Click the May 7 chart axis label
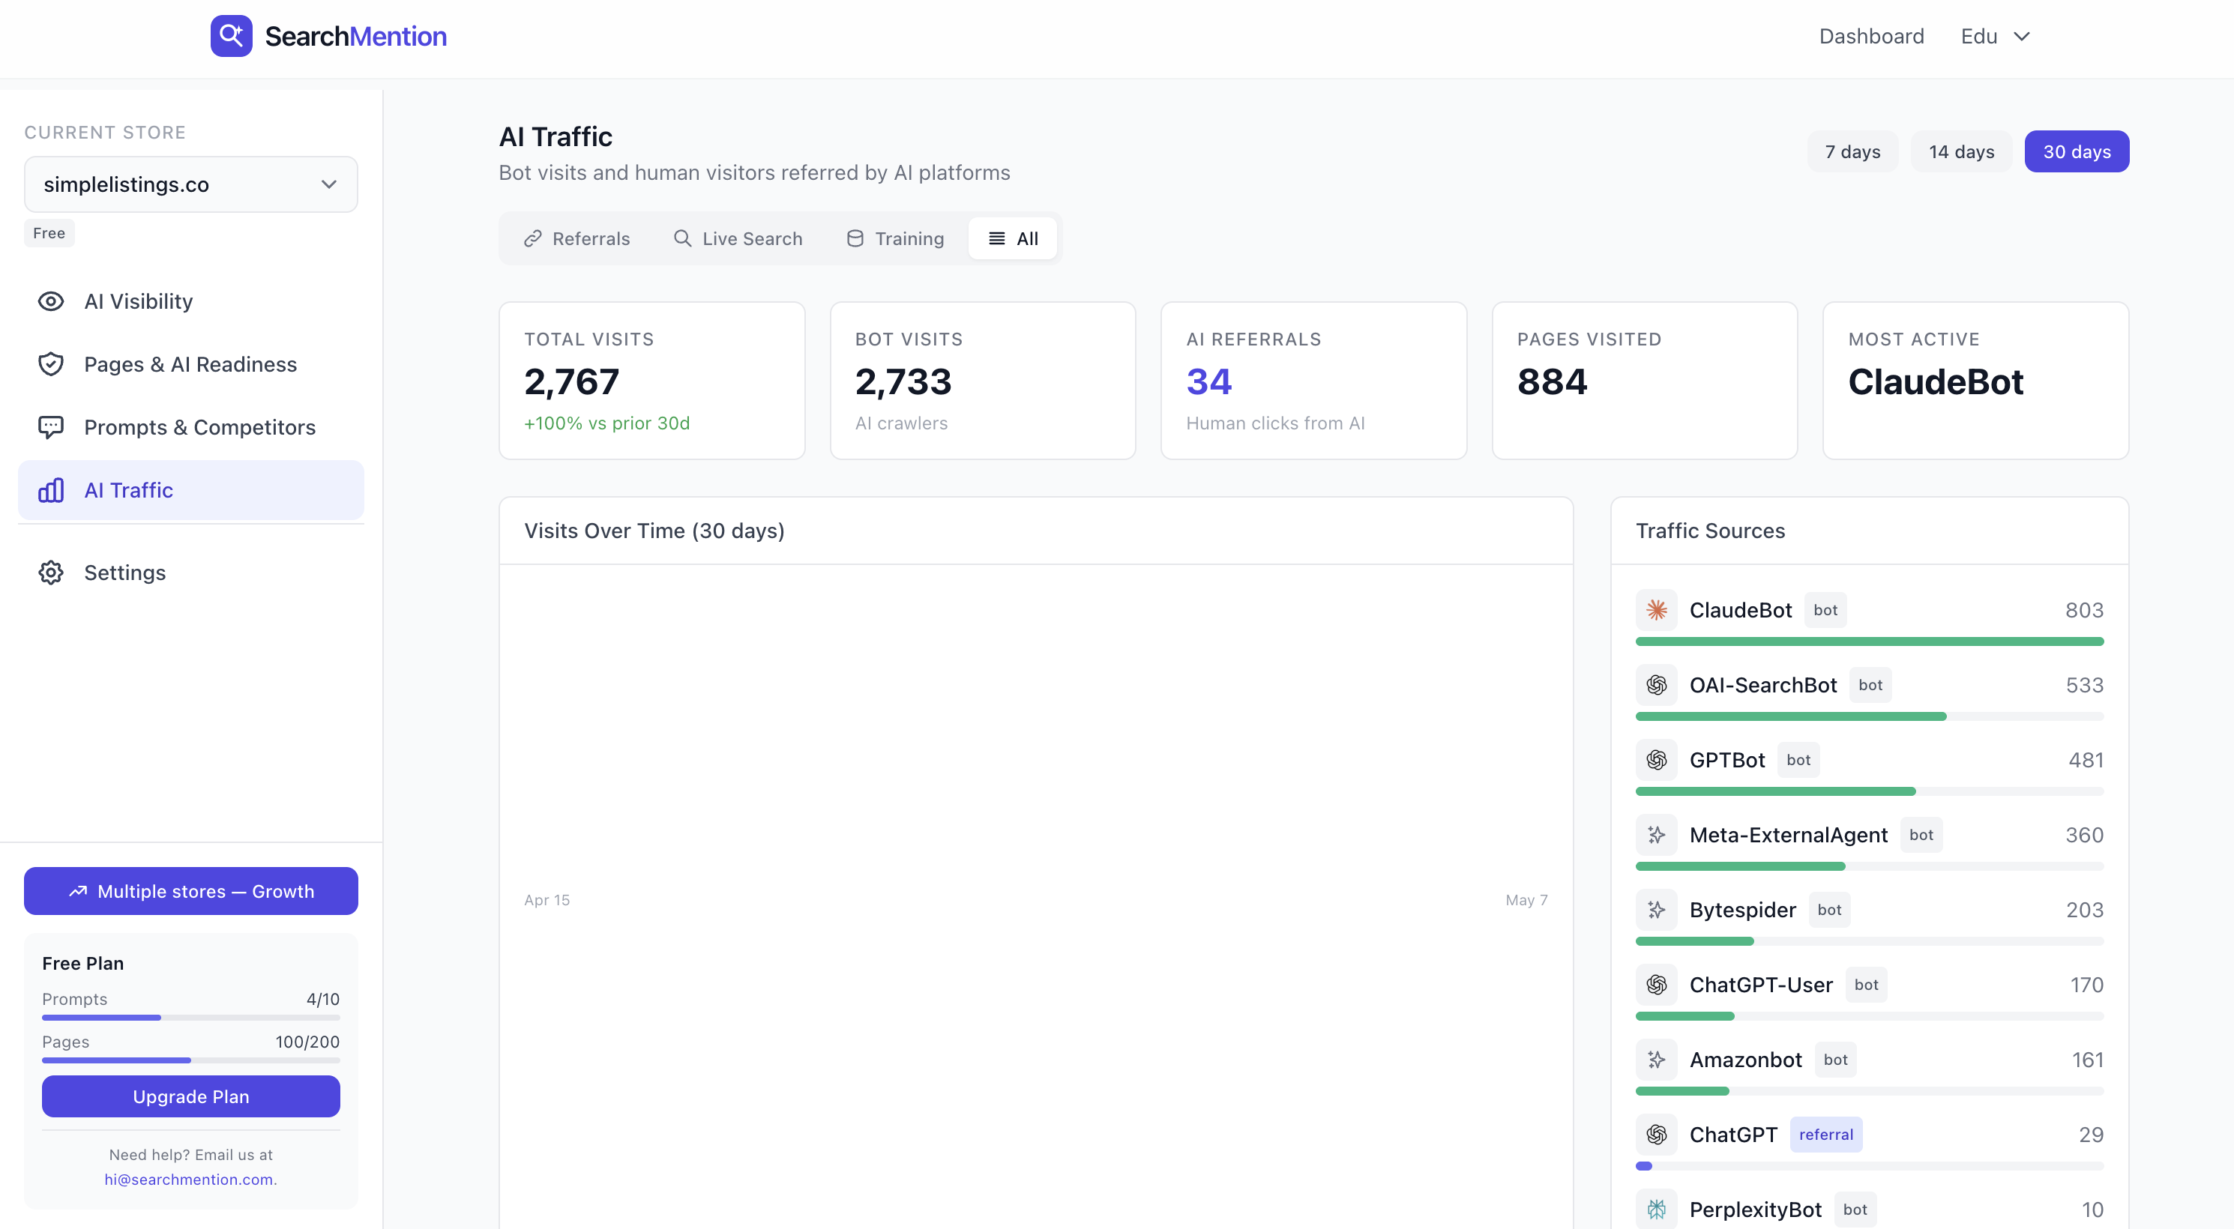This screenshot has height=1229, width=2234. [1526, 900]
